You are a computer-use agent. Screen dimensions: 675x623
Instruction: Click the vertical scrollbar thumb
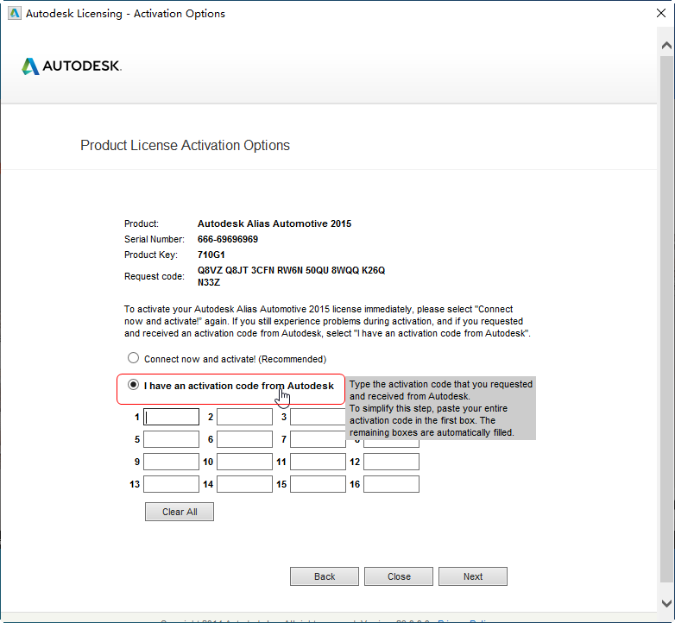tap(666, 318)
